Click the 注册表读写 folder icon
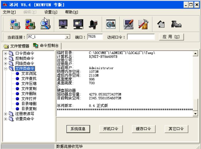 [11, 114]
